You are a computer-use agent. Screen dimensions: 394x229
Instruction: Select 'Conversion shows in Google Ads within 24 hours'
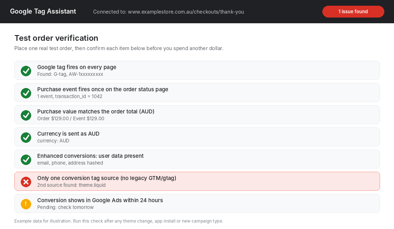(100, 200)
